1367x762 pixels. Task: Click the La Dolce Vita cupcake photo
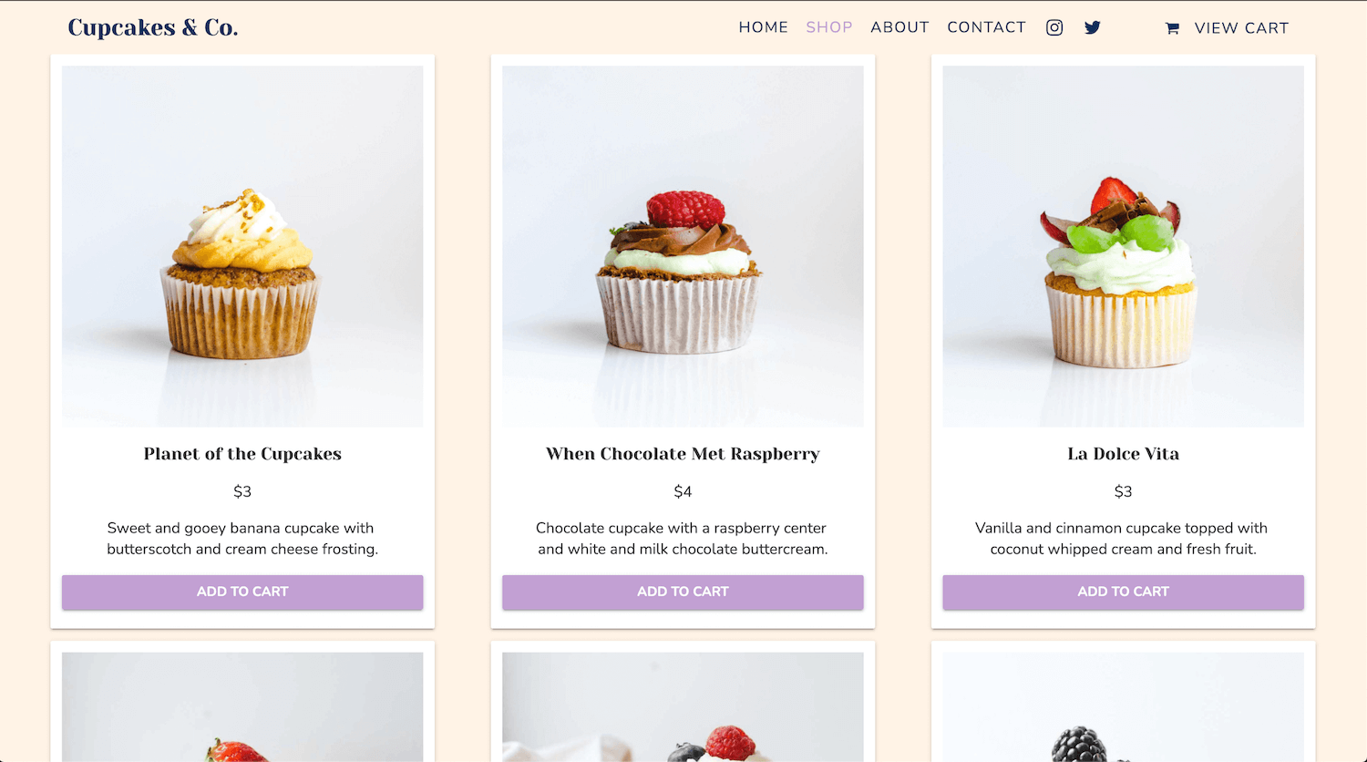(x=1123, y=246)
